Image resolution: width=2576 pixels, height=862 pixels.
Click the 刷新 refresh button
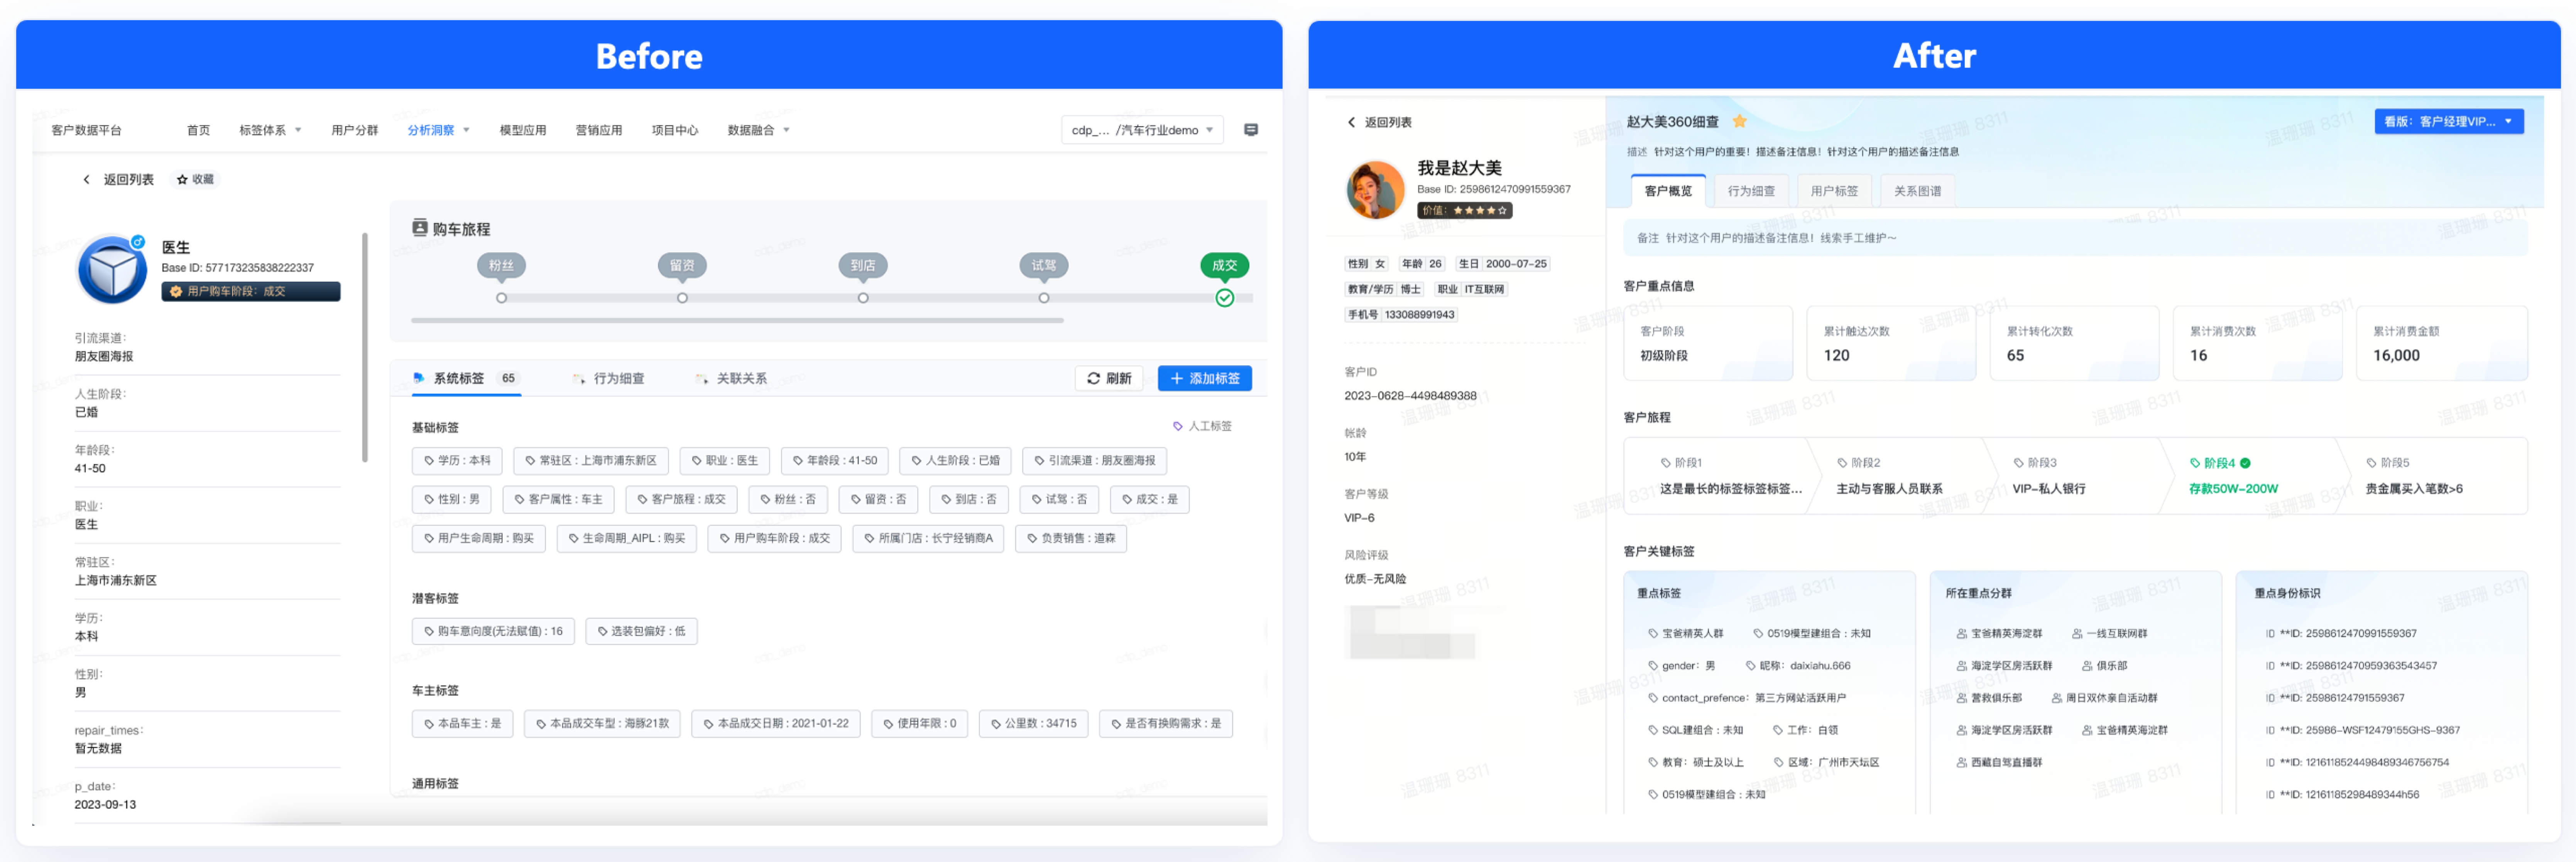pyautogui.click(x=1109, y=378)
